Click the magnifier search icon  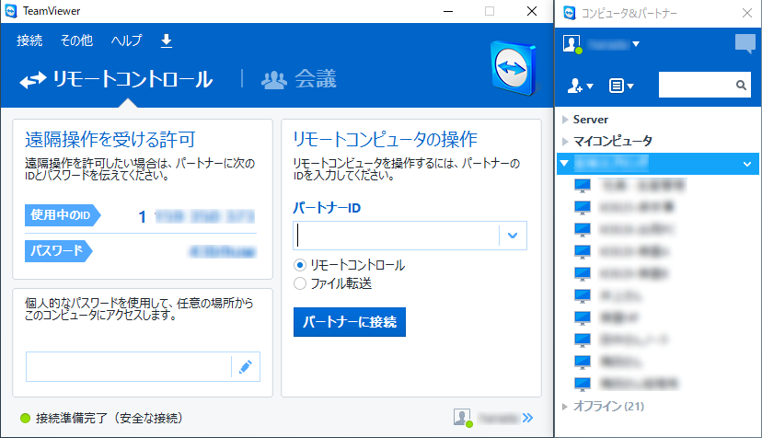click(x=741, y=85)
